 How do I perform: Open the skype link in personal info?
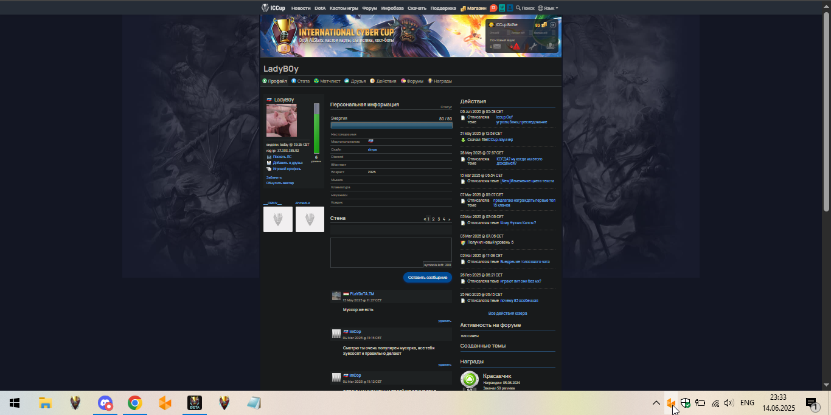point(372,149)
